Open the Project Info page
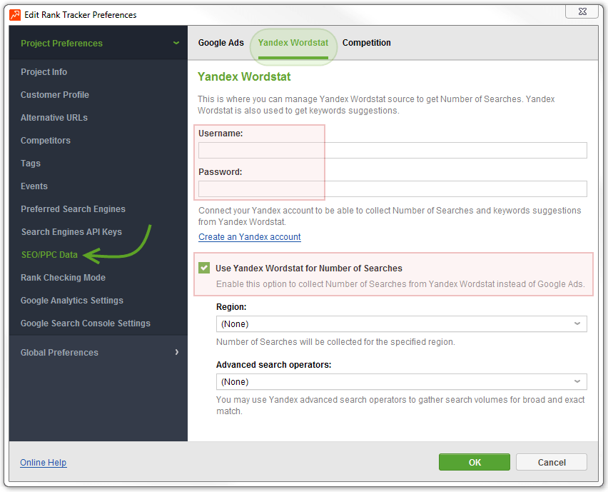Image resolution: width=608 pixels, height=492 pixels. [x=44, y=72]
